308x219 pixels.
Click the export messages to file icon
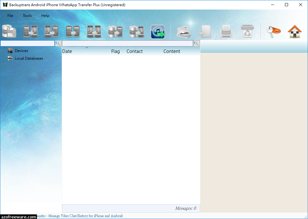205,31
